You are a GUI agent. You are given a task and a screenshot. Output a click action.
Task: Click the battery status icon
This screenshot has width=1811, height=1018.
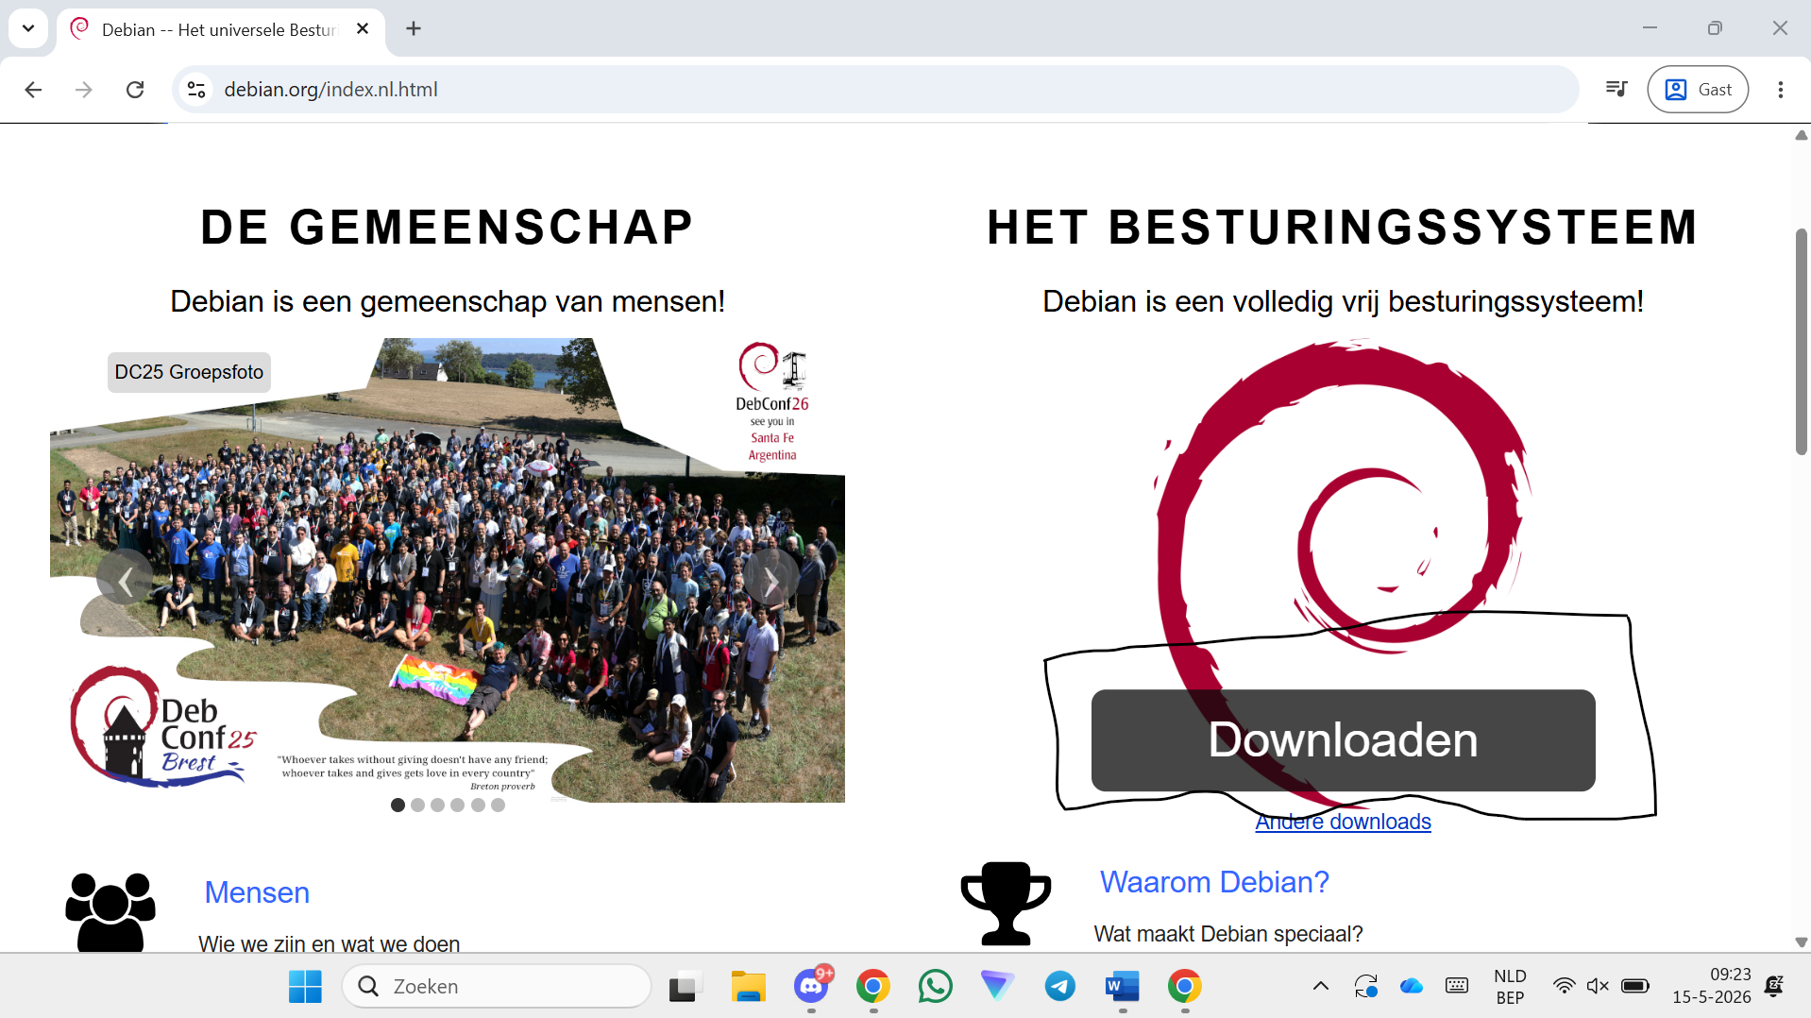[1635, 987]
